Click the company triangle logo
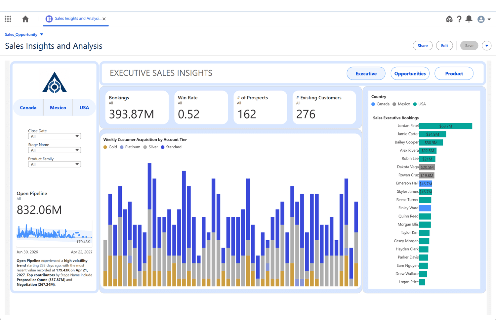Image resolution: width=496 pixels, height=331 pixels. click(55, 82)
